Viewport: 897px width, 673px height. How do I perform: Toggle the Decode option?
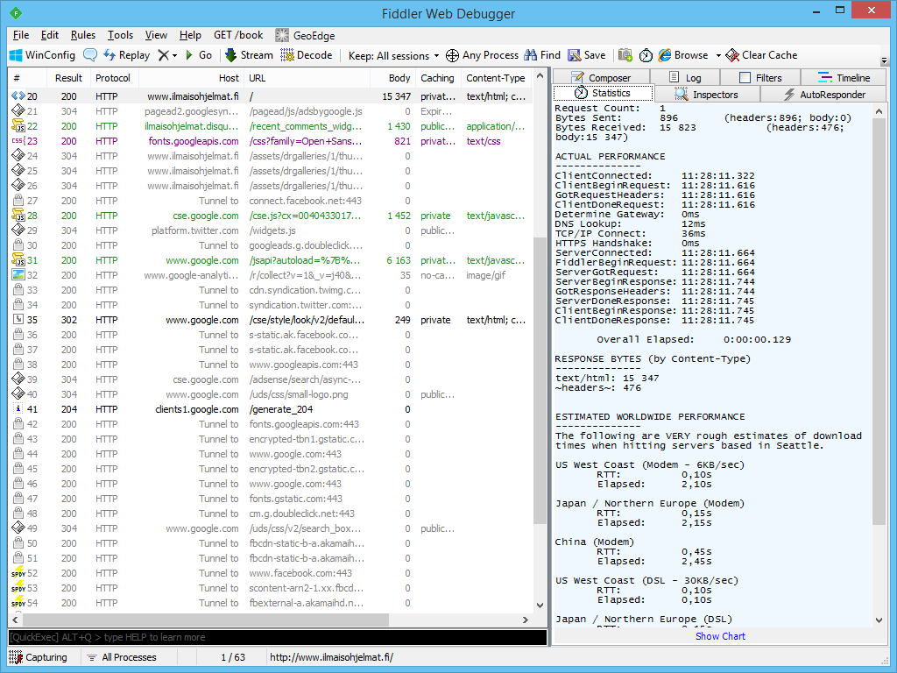307,55
